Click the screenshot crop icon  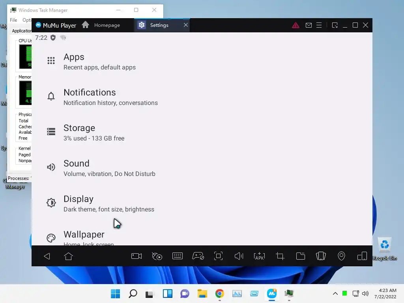coord(280,256)
